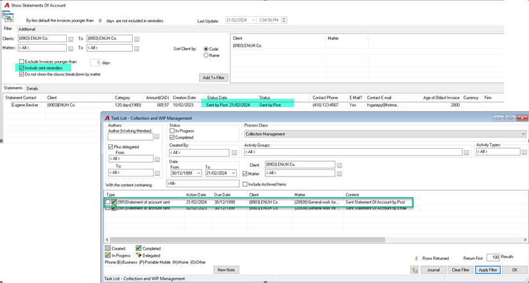Open browse button for delegated To field

(x=157, y=173)
